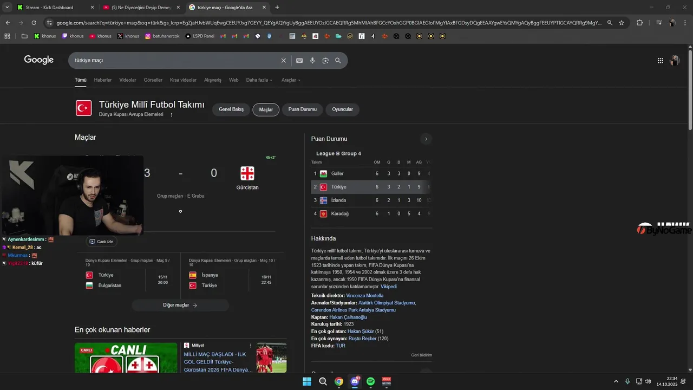Switch to the Stream - Kick Dashboard tab

point(54,8)
